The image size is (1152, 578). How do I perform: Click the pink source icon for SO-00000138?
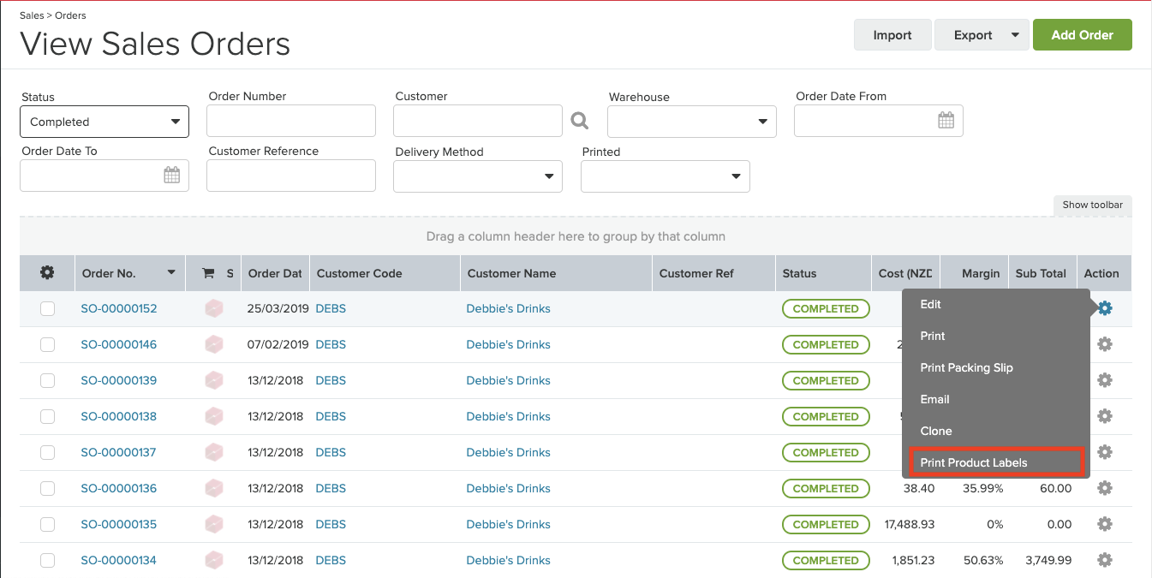(214, 416)
